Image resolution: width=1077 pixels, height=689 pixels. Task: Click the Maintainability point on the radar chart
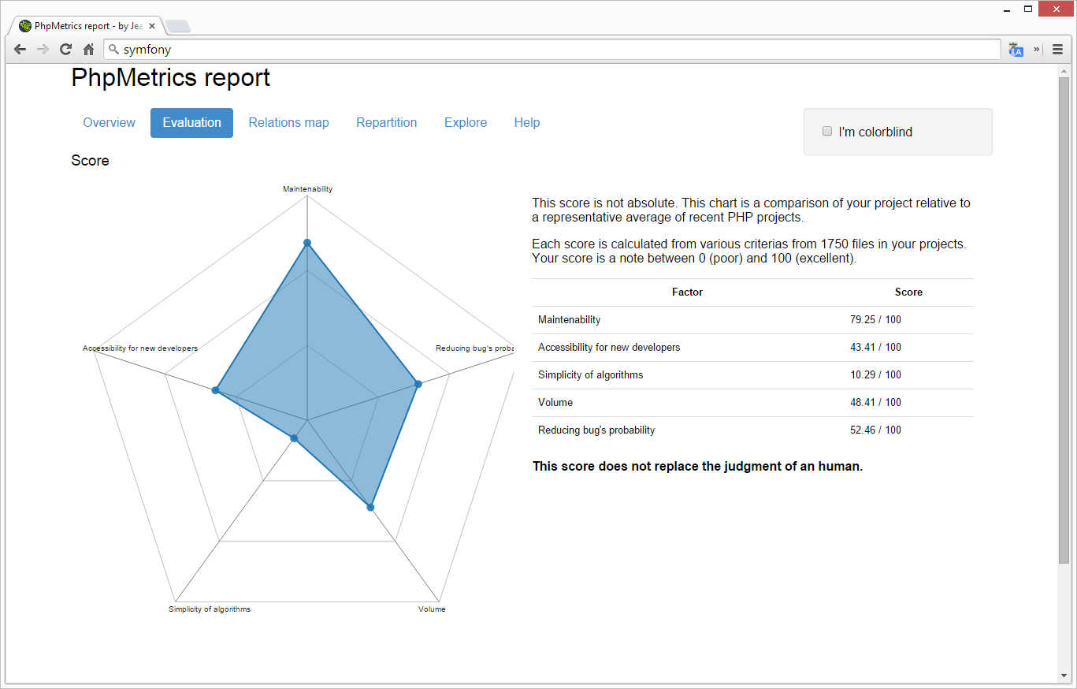(x=307, y=244)
